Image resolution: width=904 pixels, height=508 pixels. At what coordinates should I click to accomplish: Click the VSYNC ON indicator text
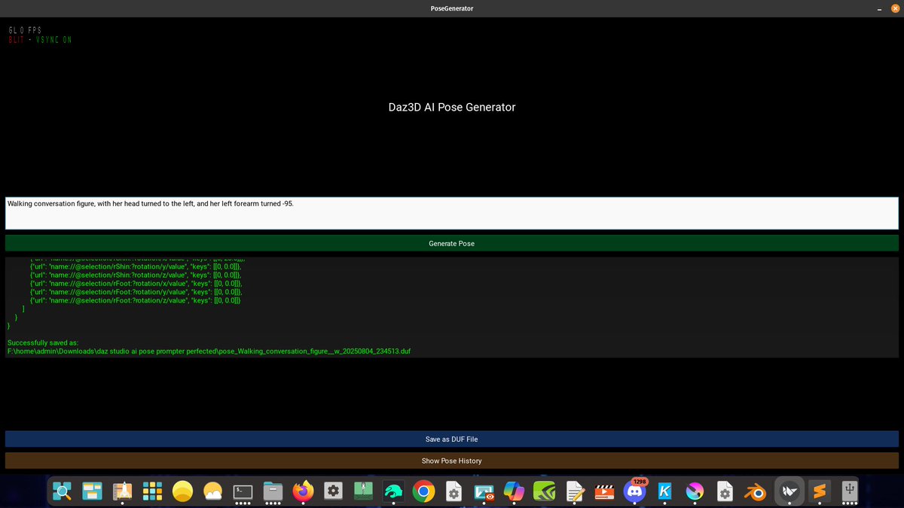(53, 39)
